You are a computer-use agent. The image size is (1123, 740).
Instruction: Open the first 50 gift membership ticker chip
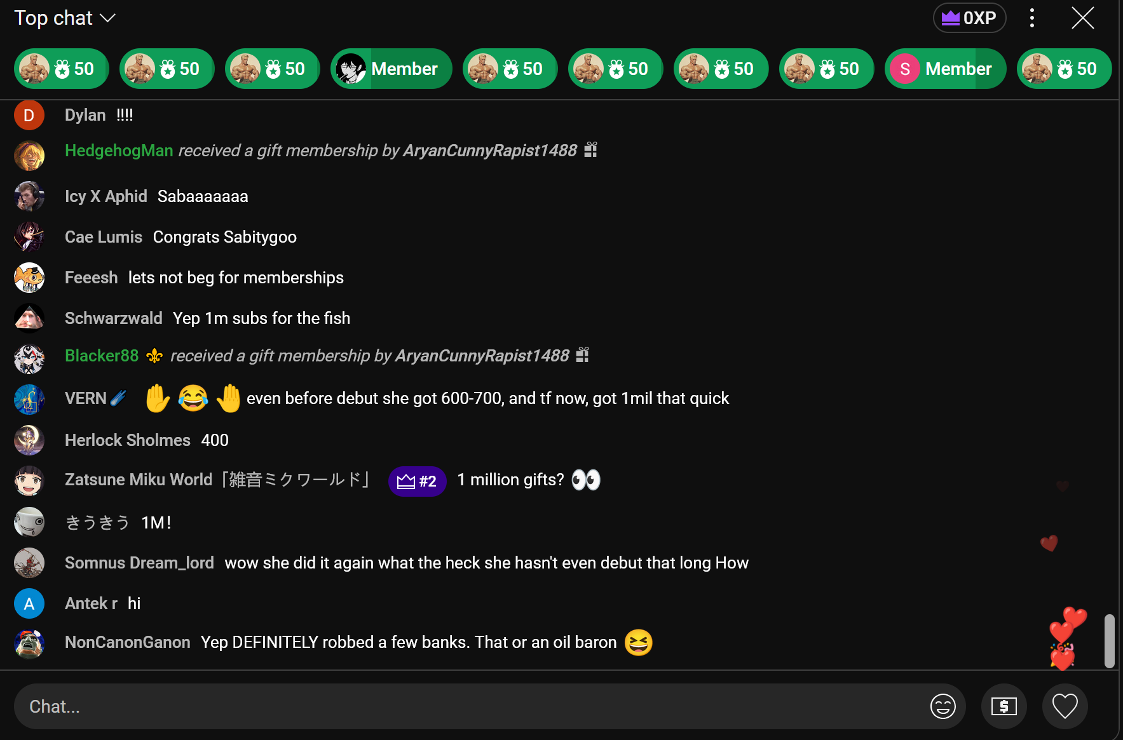pos(62,69)
